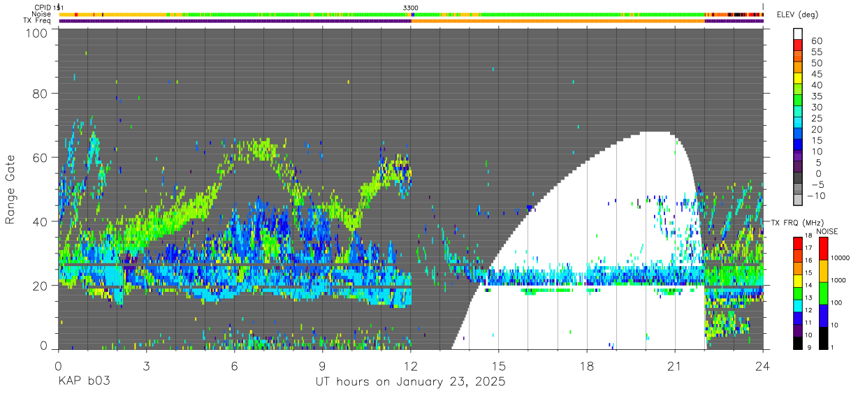Click the 'KAP b03' radar label

click(x=84, y=382)
